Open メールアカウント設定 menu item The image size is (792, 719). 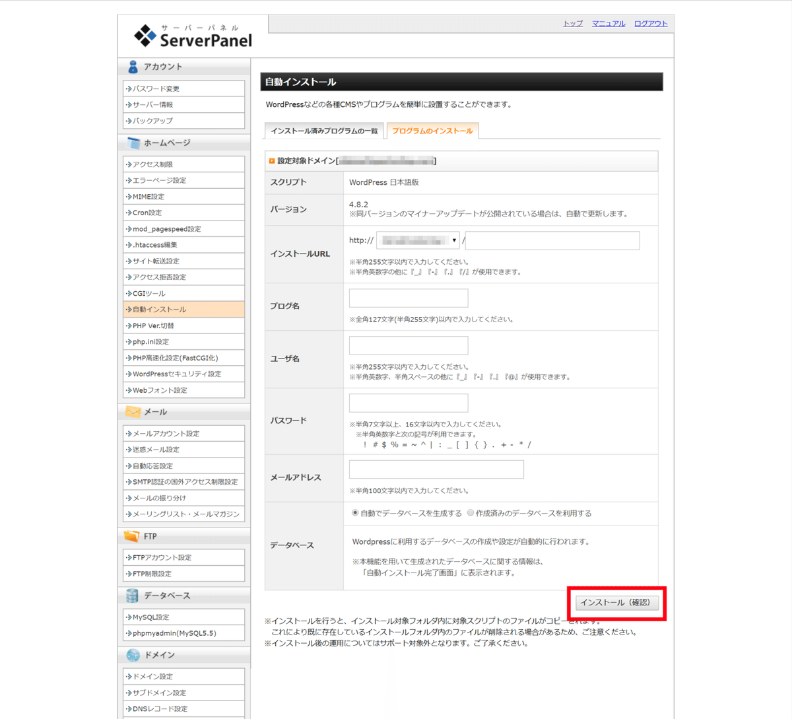coord(183,434)
